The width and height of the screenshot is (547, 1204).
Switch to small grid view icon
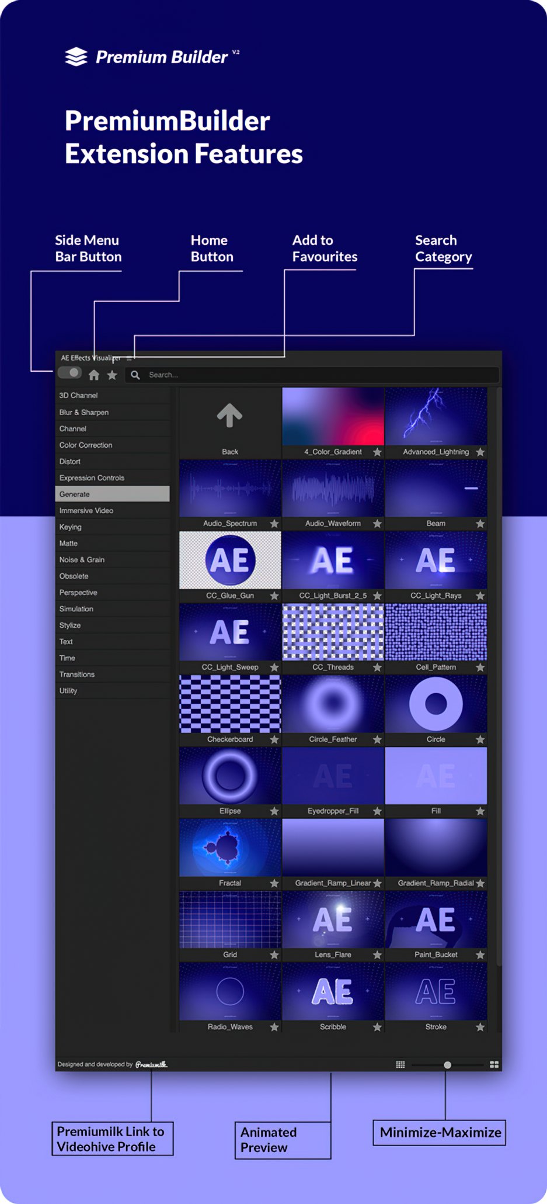tap(400, 1065)
